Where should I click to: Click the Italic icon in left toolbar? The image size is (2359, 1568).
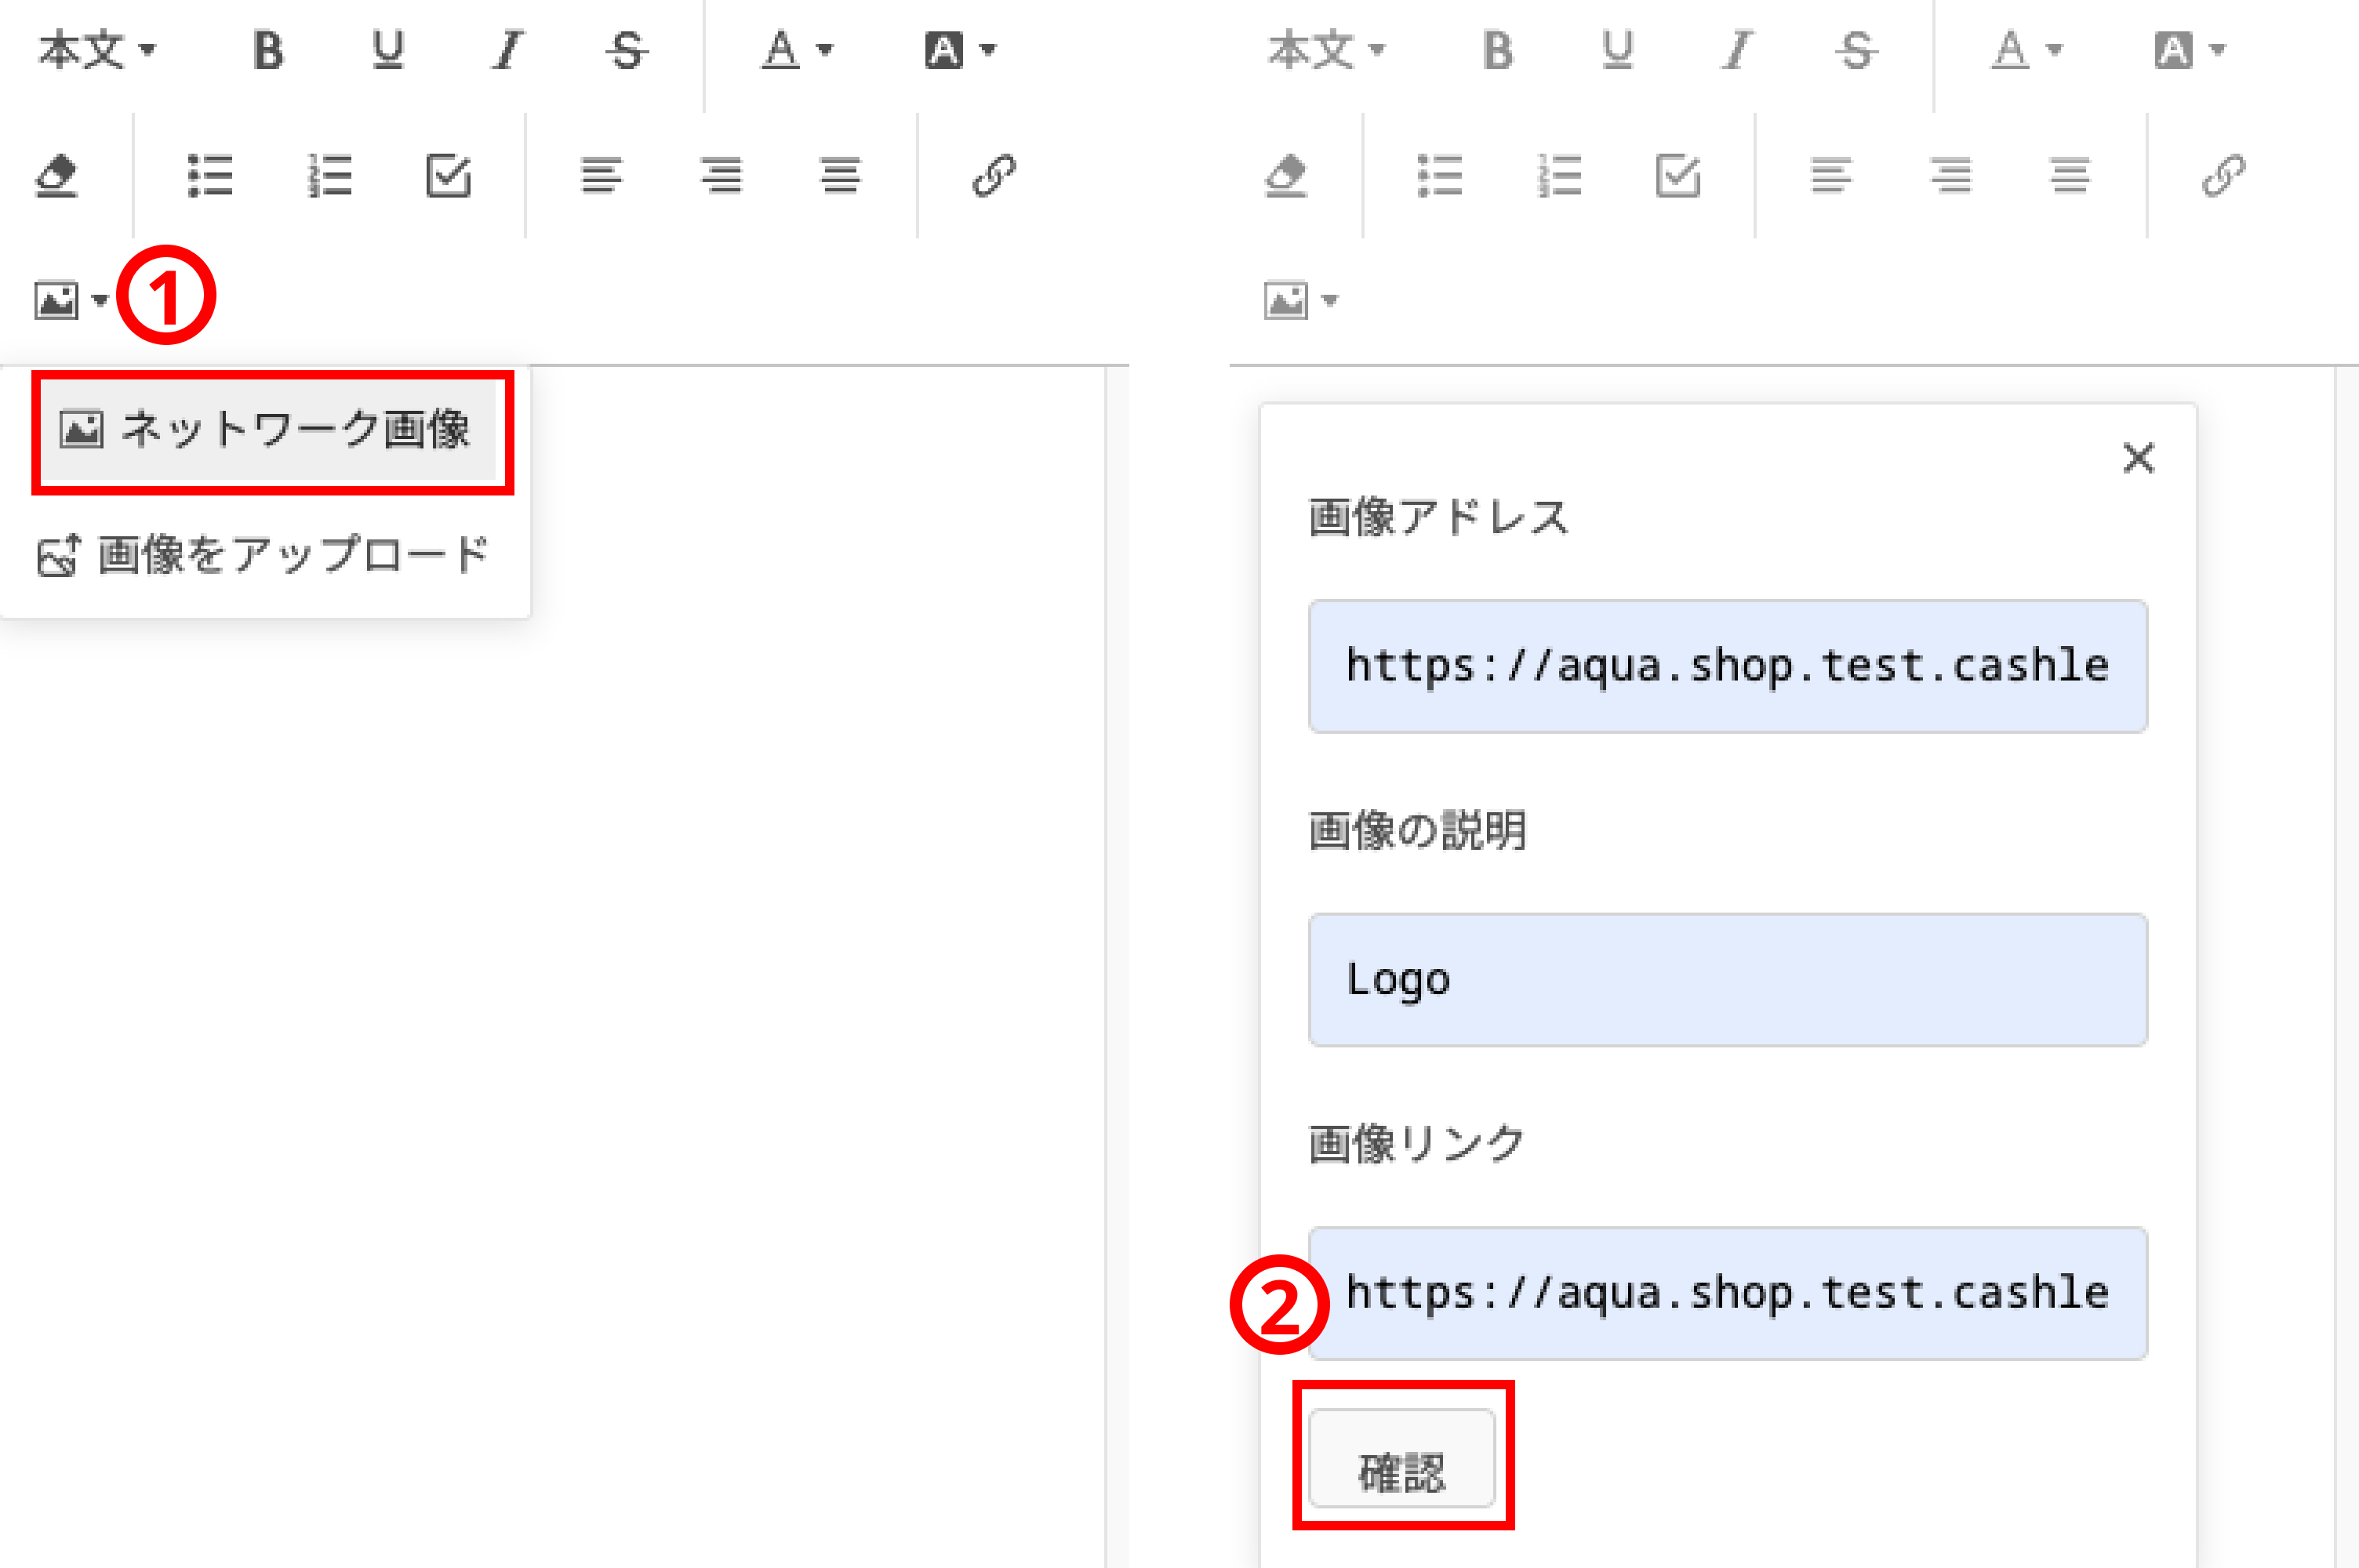tap(508, 50)
